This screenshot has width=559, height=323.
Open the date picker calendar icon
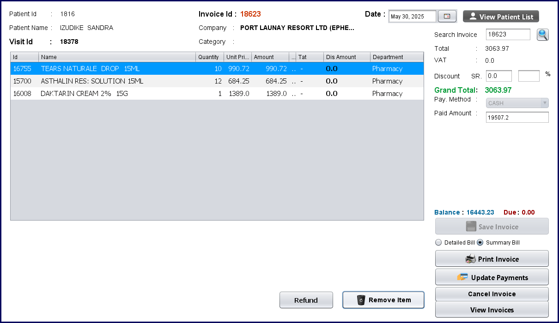[x=447, y=17]
